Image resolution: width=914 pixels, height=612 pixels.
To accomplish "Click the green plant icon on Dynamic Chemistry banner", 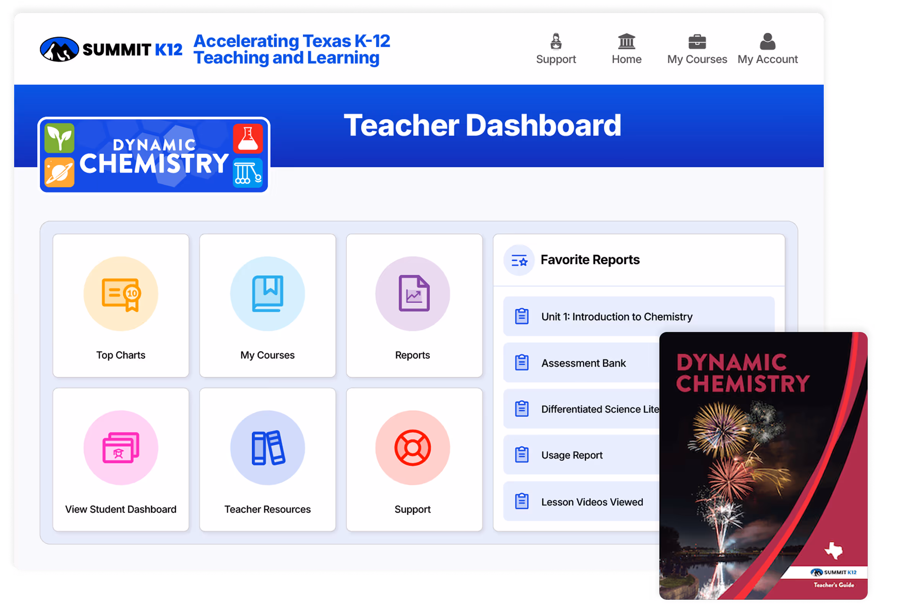I will (59, 138).
